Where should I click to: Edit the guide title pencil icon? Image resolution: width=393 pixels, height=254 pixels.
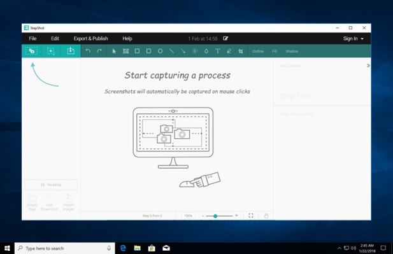tap(225, 38)
